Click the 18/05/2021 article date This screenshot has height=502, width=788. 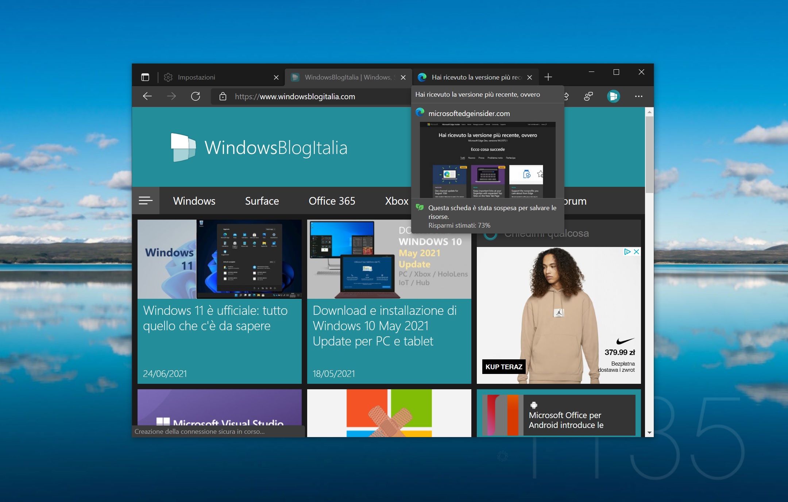[x=334, y=374]
